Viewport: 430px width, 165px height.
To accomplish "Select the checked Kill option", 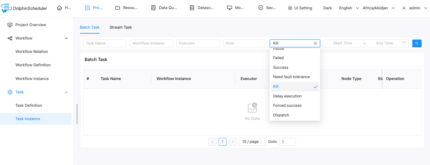I will [x=295, y=87].
